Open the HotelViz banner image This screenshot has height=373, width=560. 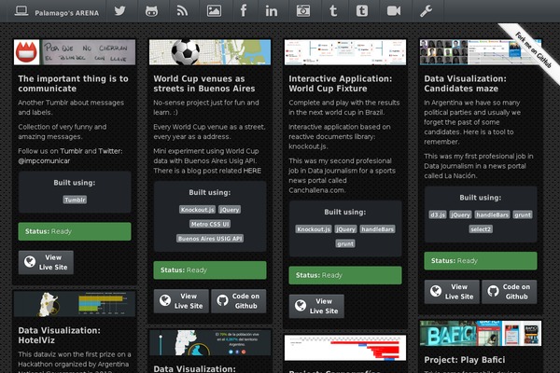(x=75, y=304)
